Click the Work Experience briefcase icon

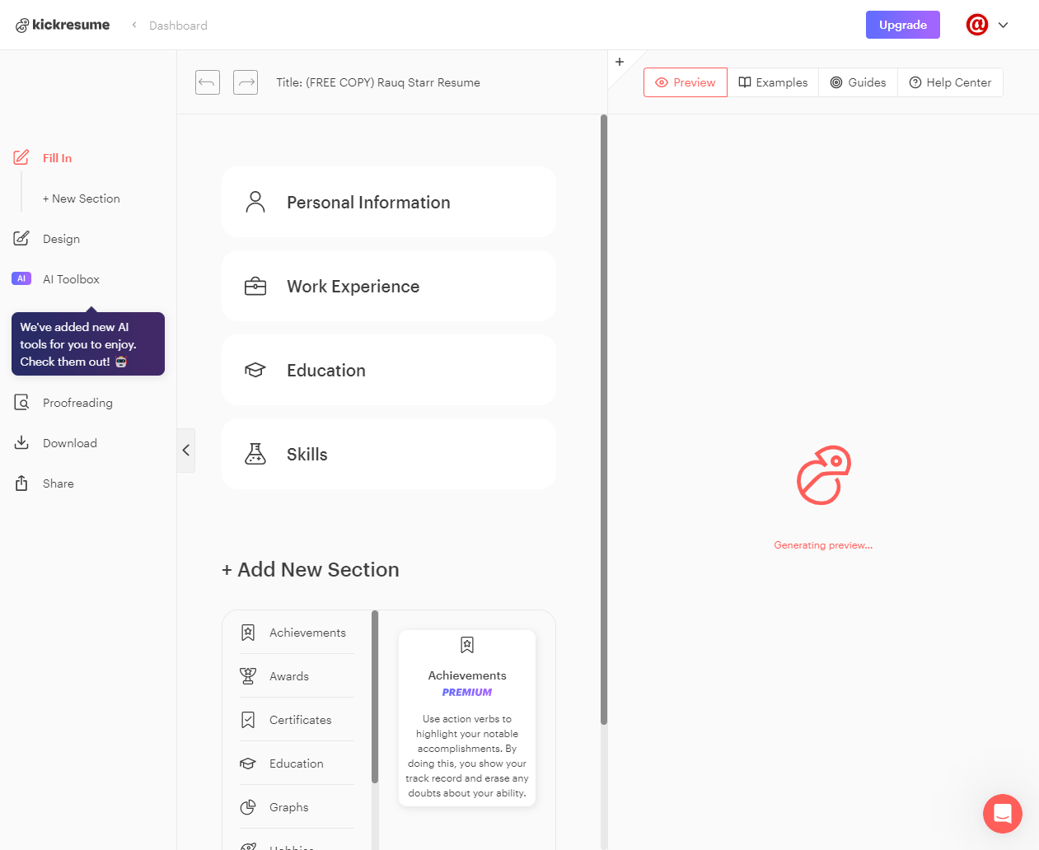click(x=255, y=287)
